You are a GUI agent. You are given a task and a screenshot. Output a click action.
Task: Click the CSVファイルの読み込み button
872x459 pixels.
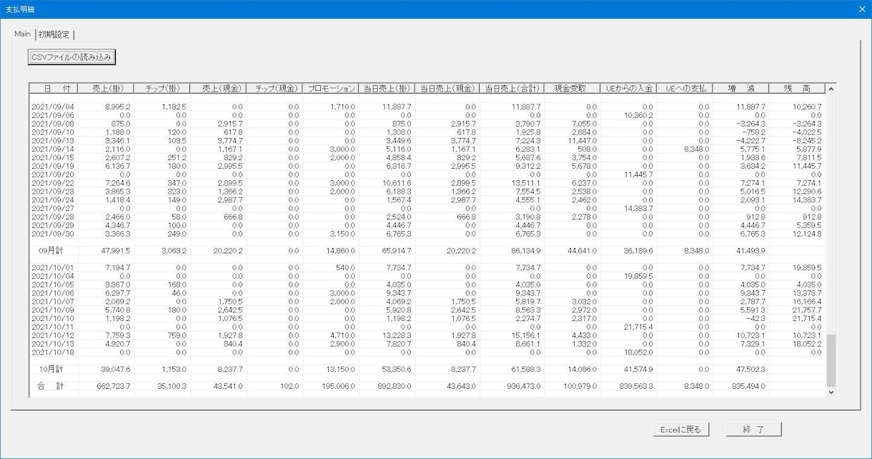(x=71, y=57)
